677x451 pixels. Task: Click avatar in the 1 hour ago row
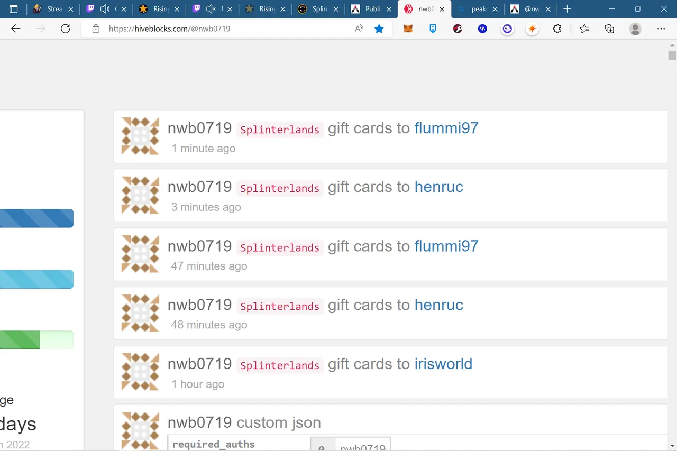tap(140, 372)
